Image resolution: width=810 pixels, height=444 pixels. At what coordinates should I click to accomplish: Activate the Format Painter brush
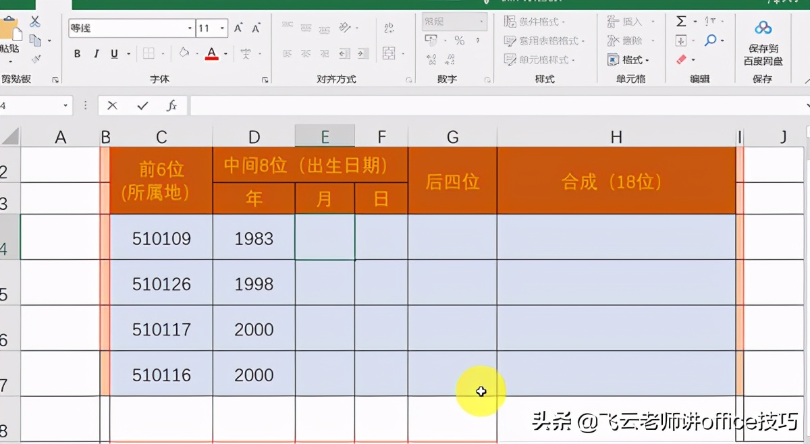[36, 59]
